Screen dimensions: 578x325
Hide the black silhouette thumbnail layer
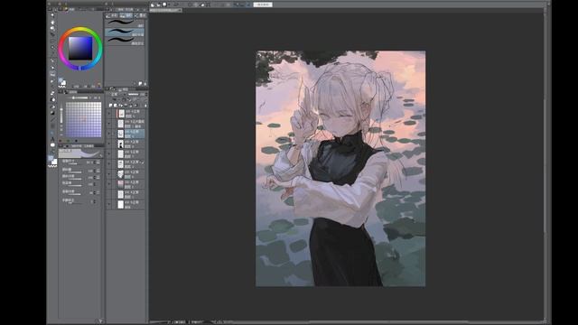tap(109, 144)
